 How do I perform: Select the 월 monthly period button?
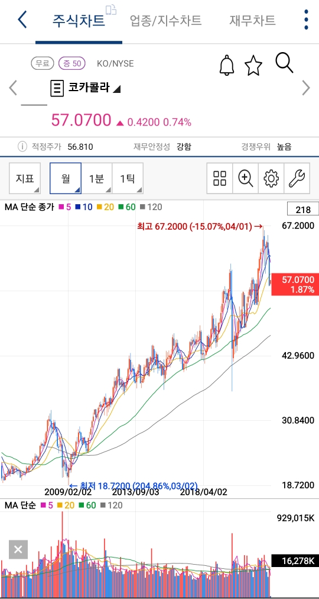66,178
